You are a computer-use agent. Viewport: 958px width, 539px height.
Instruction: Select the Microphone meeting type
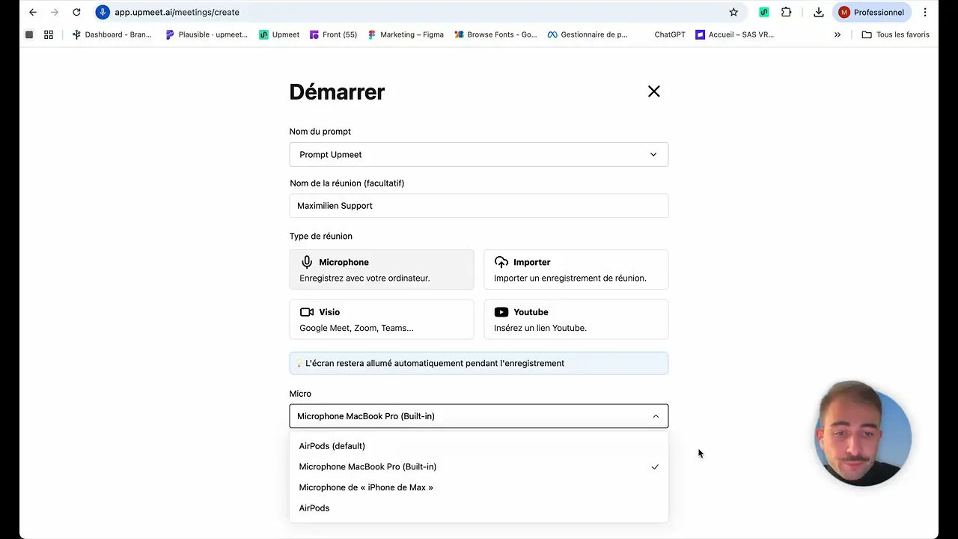tap(382, 269)
